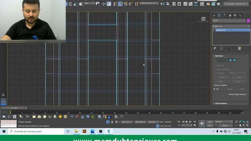Open the Rendered Frame Window icon

213,4
